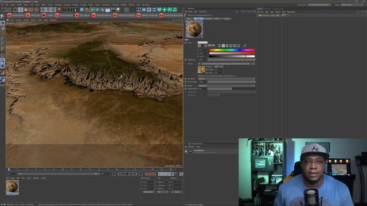Pick the Rotate tool in top toolbar
Viewport: 367px width, 206px height.
tap(31, 10)
